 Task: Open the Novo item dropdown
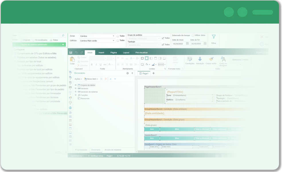coord(91,79)
